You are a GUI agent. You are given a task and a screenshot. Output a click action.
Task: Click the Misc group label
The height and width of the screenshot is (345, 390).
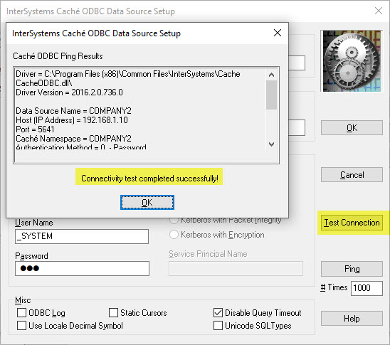[x=23, y=300]
